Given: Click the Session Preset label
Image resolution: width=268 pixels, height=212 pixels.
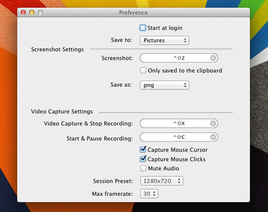Looking at the screenshot, I should tap(113, 181).
